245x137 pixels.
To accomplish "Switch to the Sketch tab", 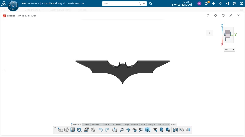I will [x=86, y=124].
